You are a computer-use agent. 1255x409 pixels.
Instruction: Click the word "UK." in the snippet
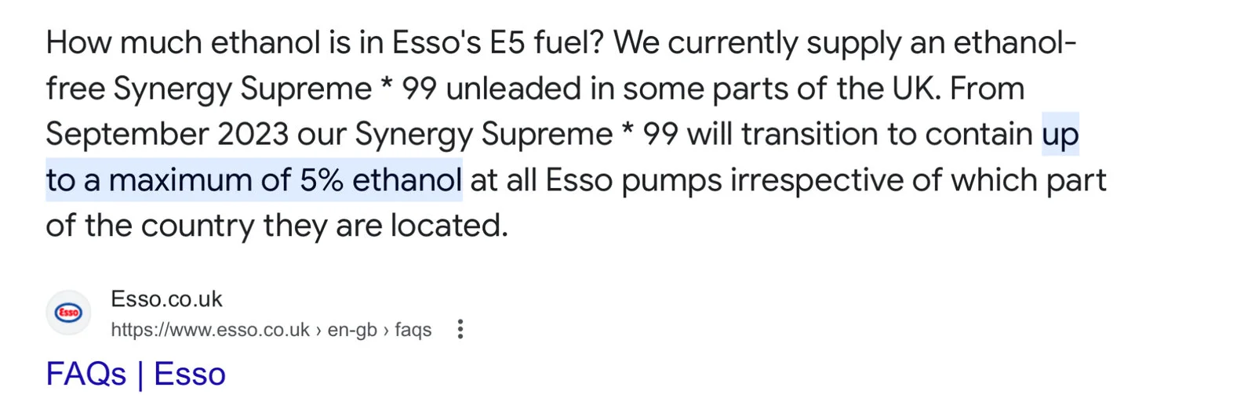coord(916,89)
